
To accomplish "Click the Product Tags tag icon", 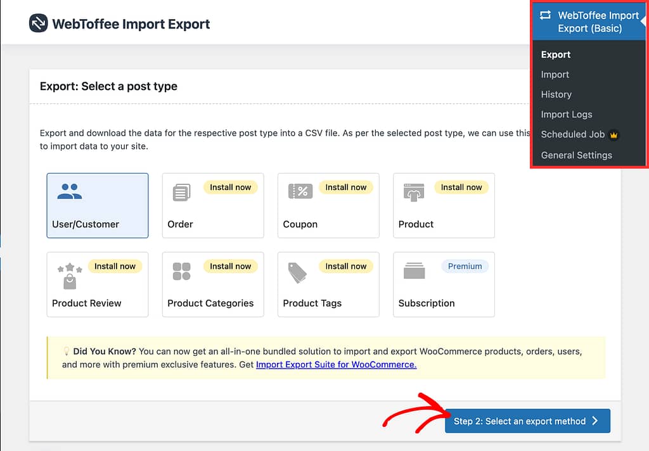I will point(297,272).
